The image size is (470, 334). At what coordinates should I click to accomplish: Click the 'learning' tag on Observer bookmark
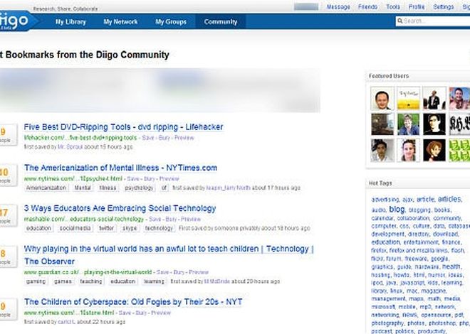click(154, 281)
